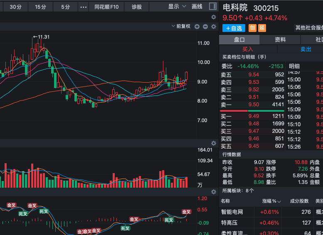Viewport: 323px width, 235px height.
Task: Select 卖二 price 9.51
Action: [x=254, y=97]
